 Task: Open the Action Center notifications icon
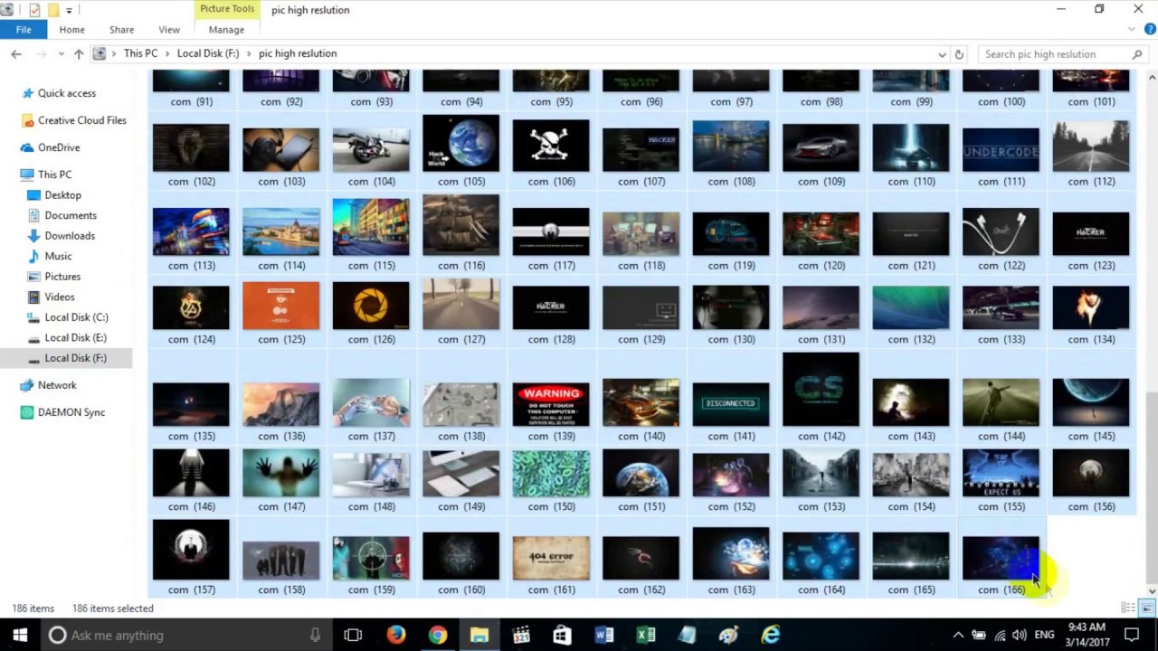1132,635
